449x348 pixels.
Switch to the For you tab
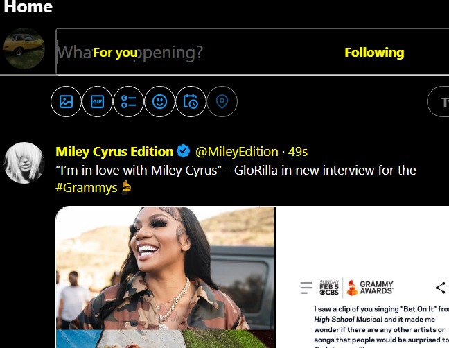116,53
